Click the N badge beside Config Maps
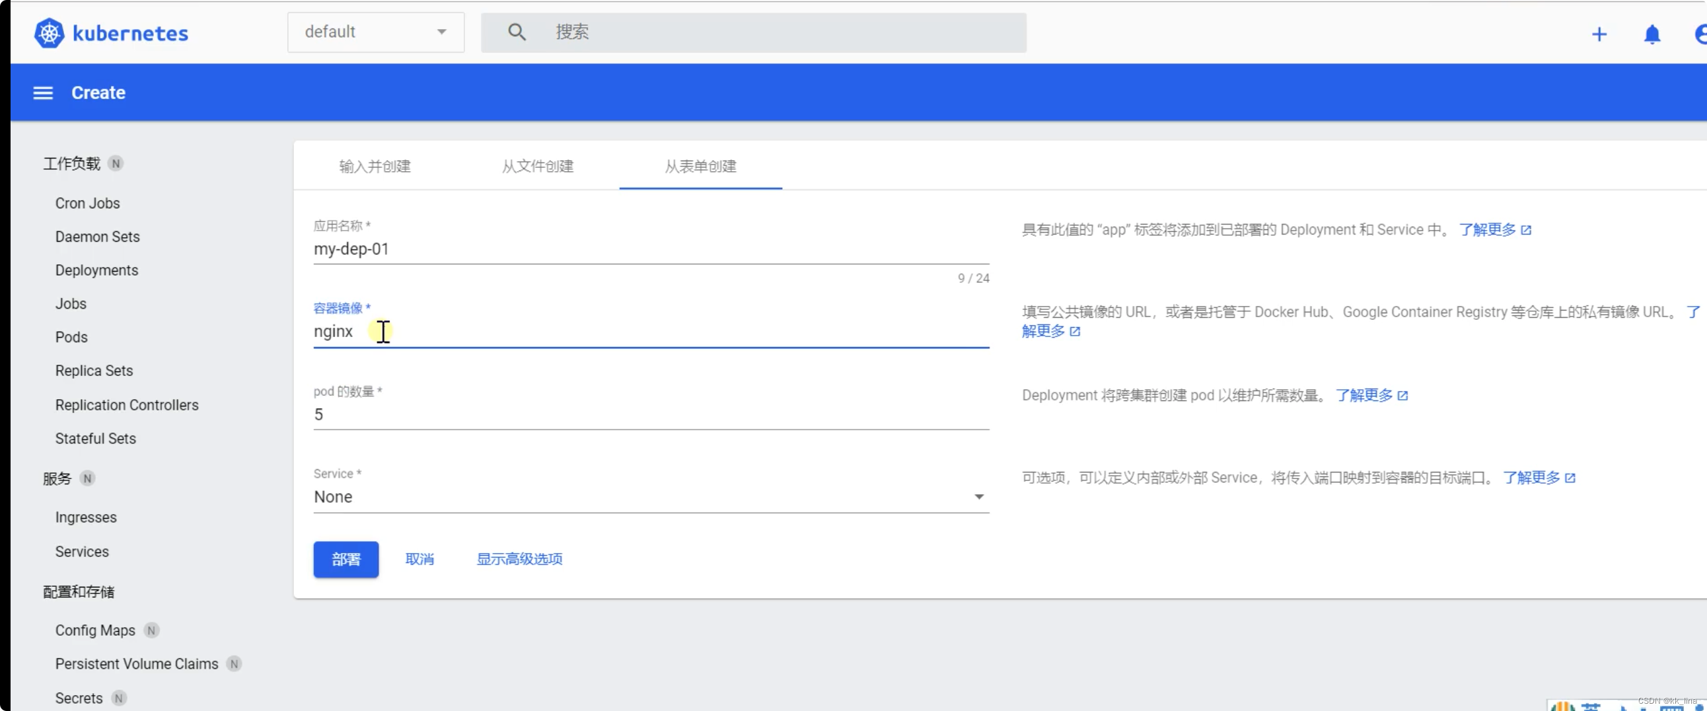This screenshot has height=711, width=1707. coord(151,630)
